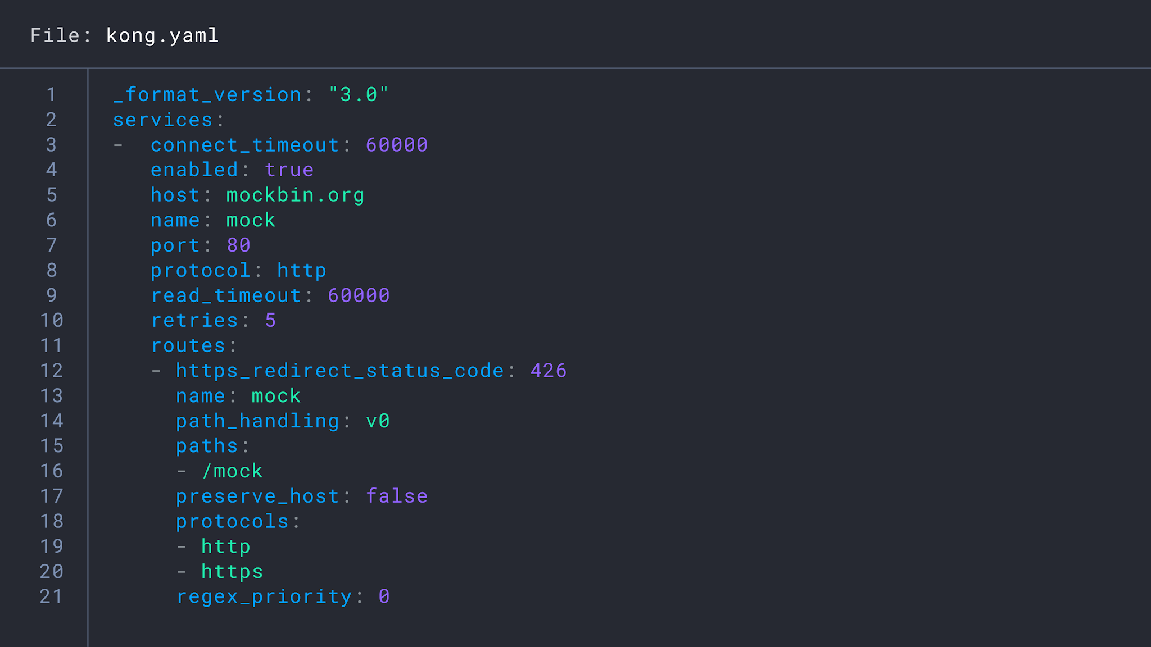Select the _format_version key on line 1
Image resolution: width=1151 pixels, height=647 pixels.
click(x=208, y=94)
